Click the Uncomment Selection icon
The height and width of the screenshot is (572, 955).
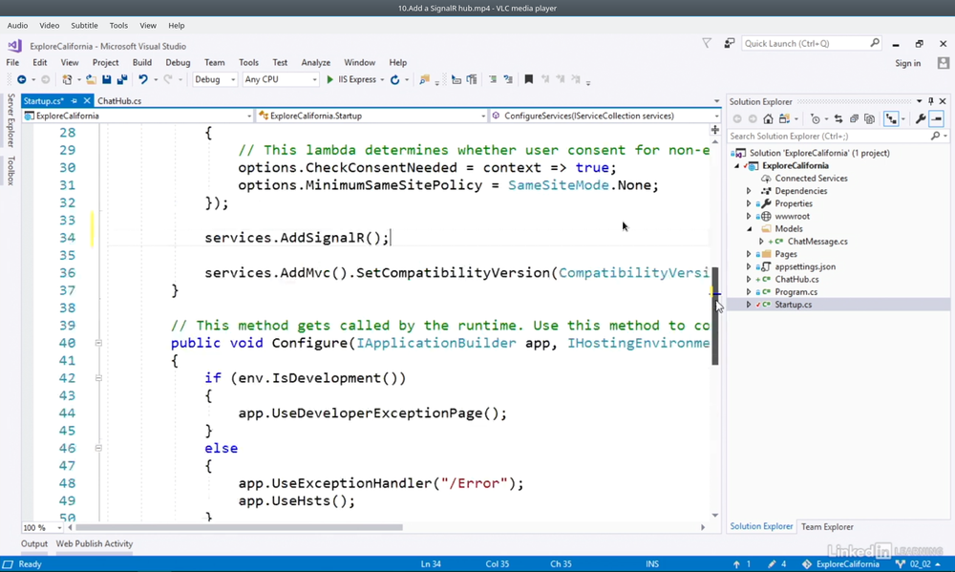pyautogui.click(x=508, y=80)
